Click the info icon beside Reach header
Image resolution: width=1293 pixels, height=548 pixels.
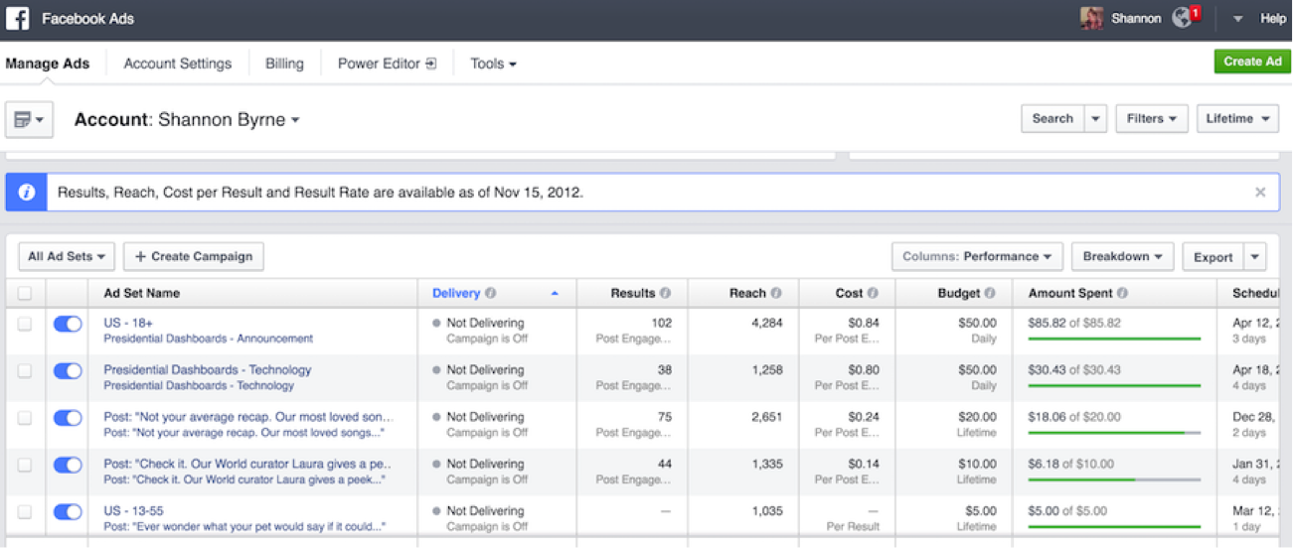[x=776, y=294]
